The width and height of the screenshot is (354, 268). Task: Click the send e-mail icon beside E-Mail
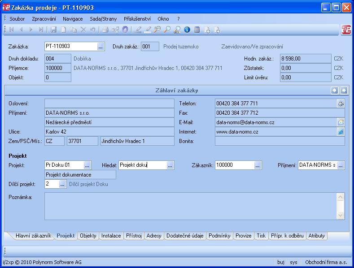click(341, 122)
